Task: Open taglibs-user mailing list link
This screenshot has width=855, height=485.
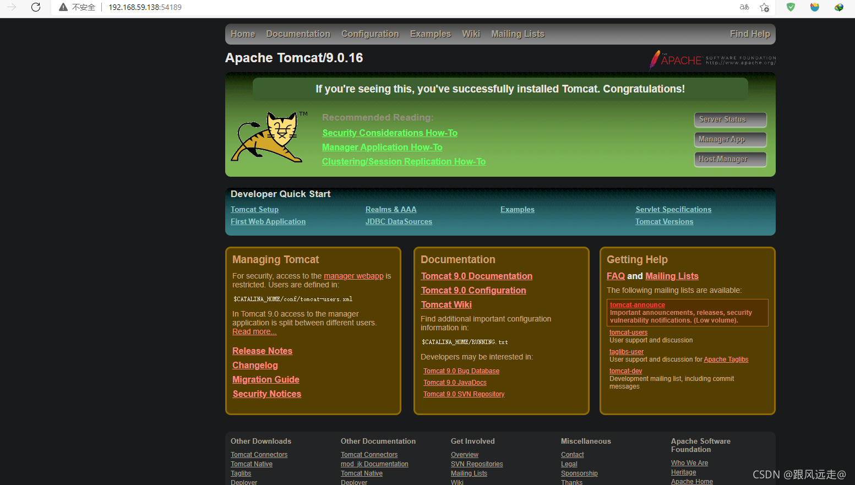Action: (x=627, y=352)
